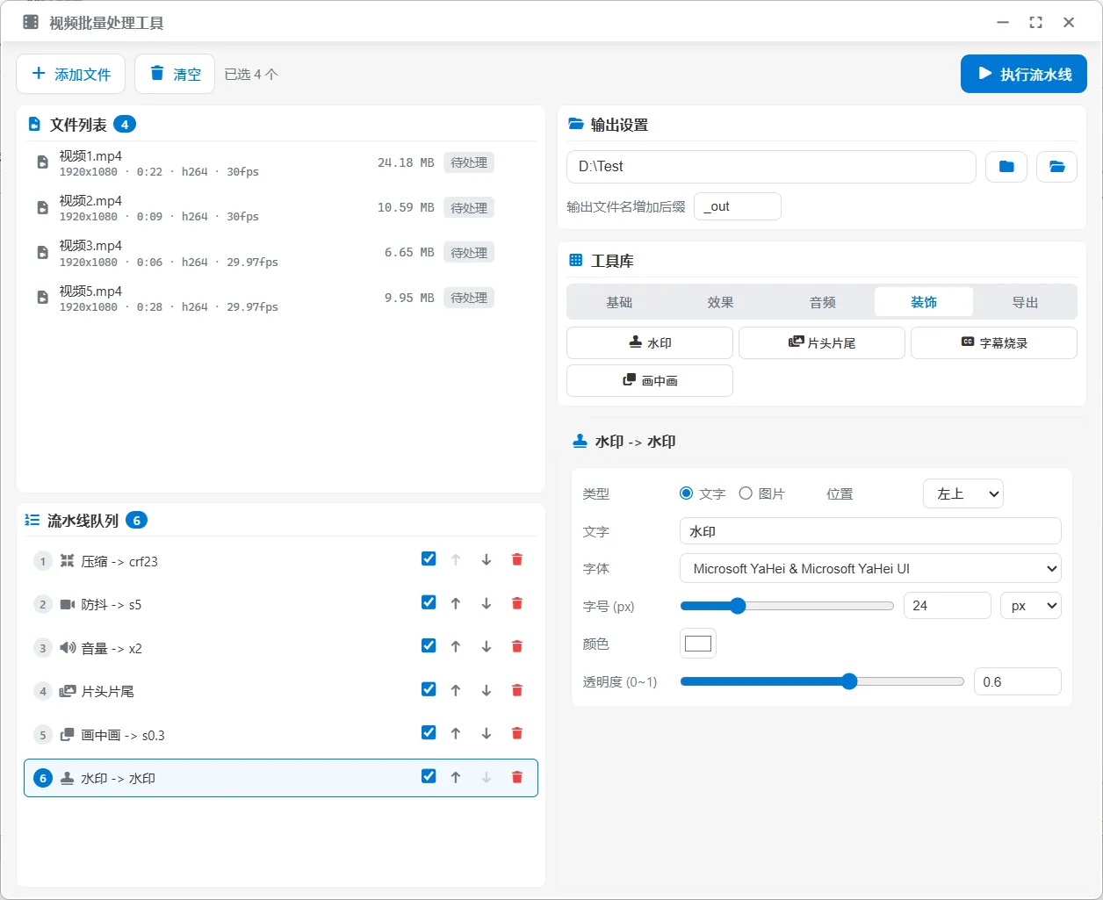
Task: Select 画中画 -> s0.3 queue row
Action: (281, 734)
